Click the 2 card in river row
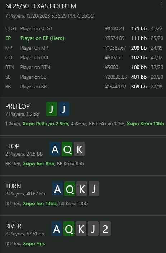This screenshot has width=166, height=253. 105,229
